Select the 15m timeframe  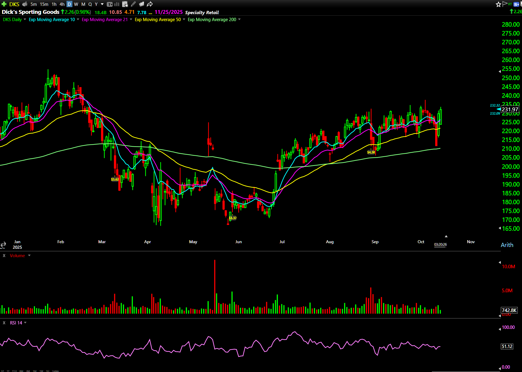pyautogui.click(x=44, y=4)
